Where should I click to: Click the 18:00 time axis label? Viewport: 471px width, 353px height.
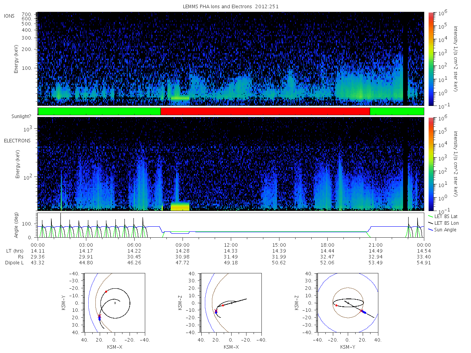point(327,244)
